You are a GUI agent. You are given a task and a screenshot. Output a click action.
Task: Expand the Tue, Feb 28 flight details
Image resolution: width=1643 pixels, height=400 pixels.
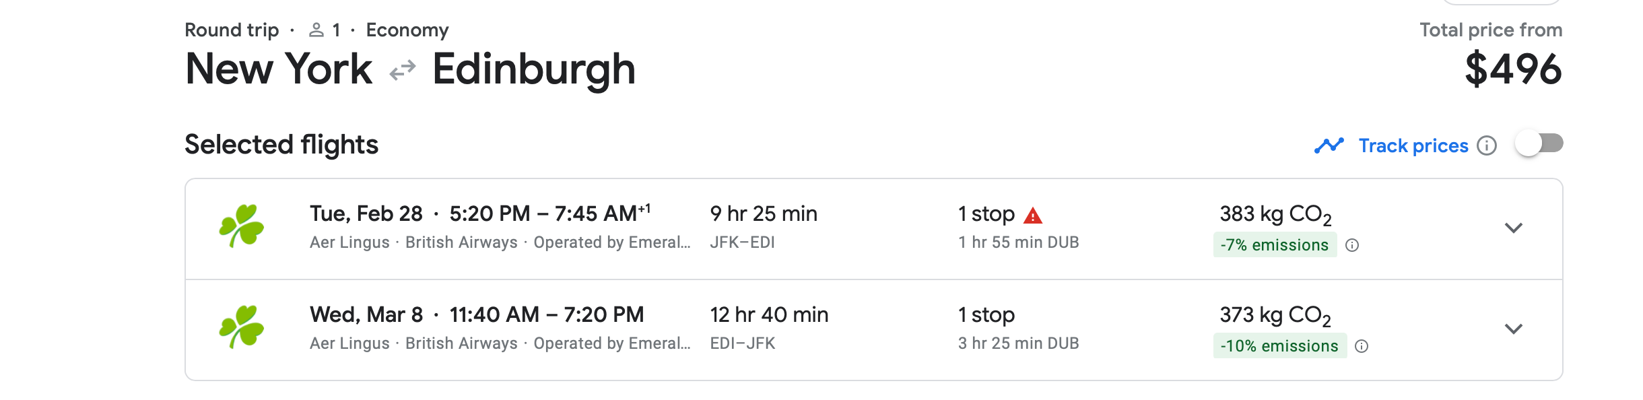(1514, 228)
